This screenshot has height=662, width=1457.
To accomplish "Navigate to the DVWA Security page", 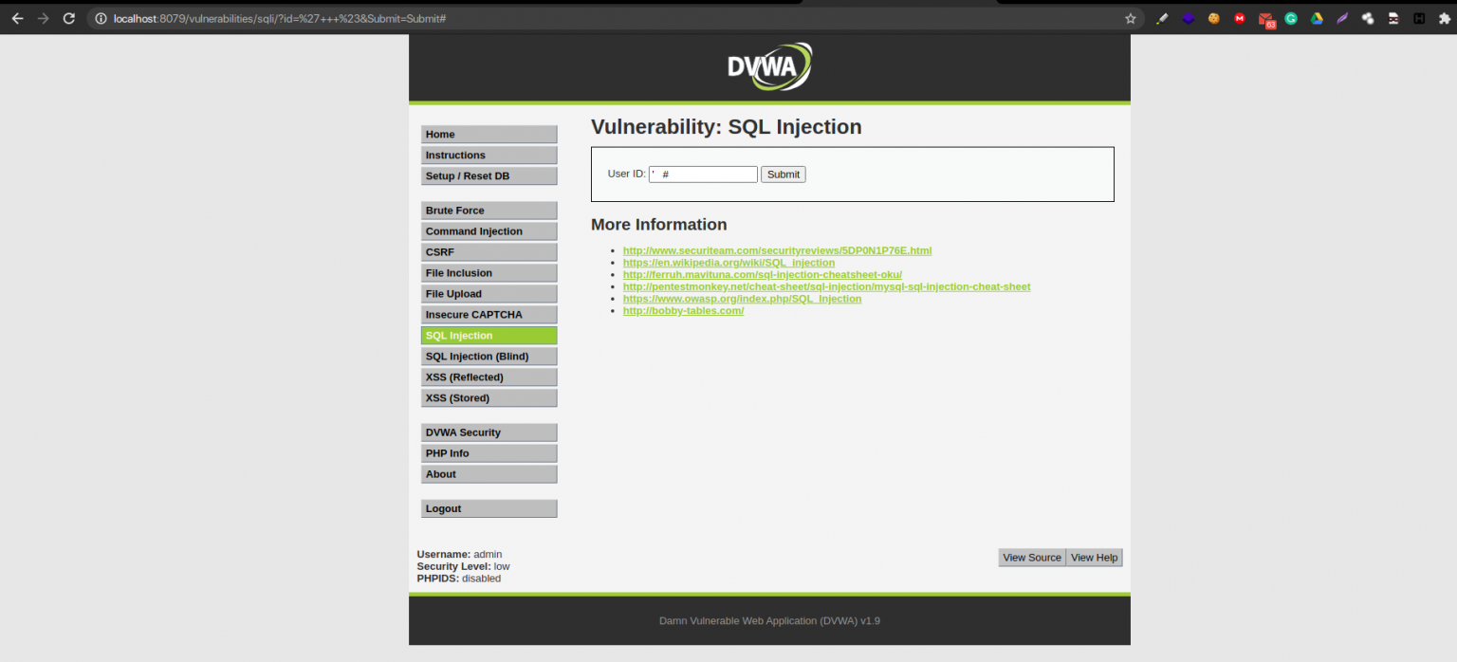I will pyautogui.click(x=489, y=432).
